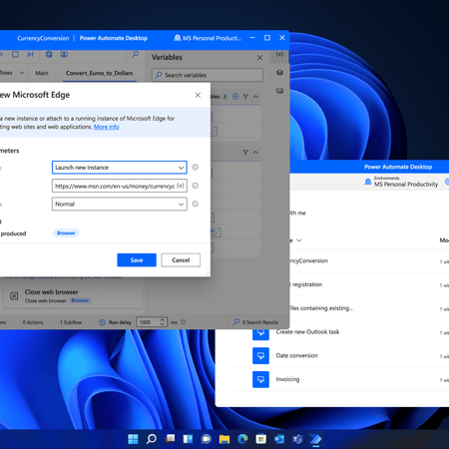Click the flow designer search magnifier icon
The image size is (449, 449).
tap(135, 54)
